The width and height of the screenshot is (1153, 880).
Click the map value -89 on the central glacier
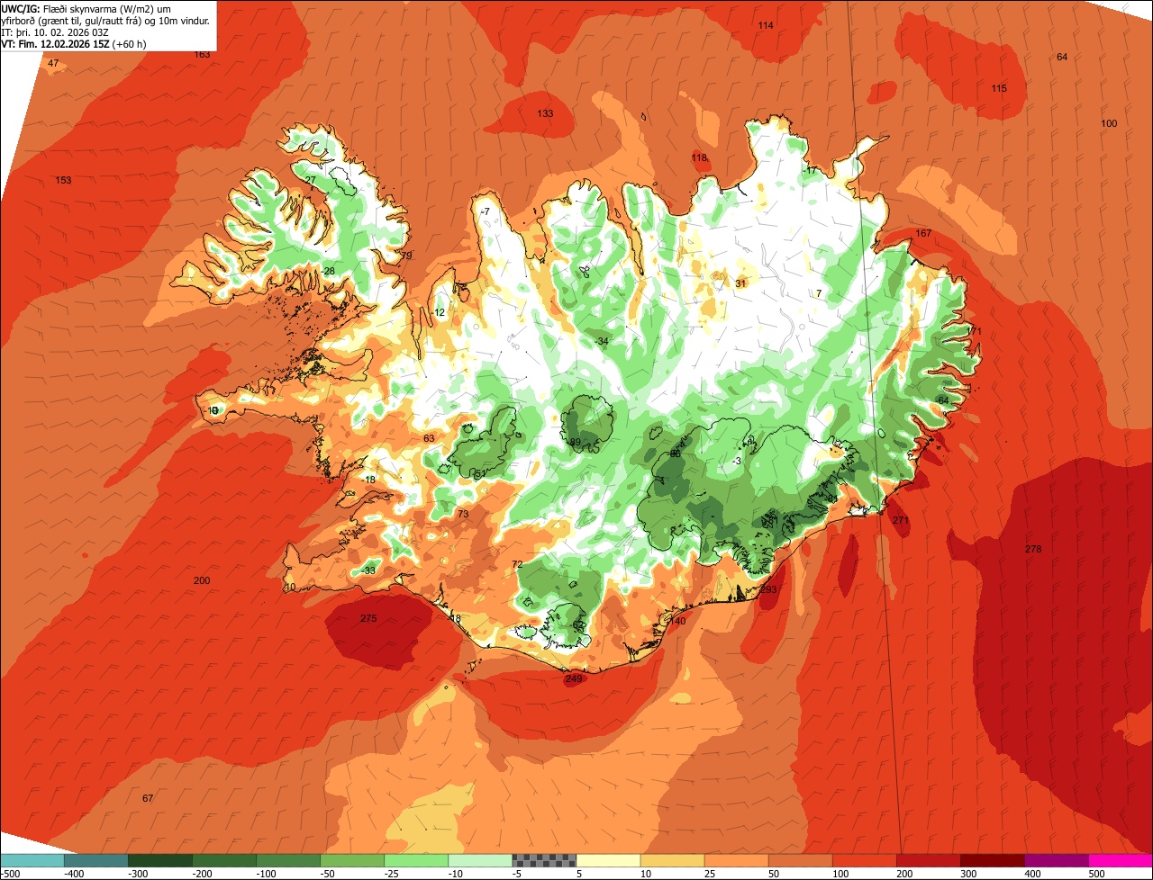coord(574,441)
